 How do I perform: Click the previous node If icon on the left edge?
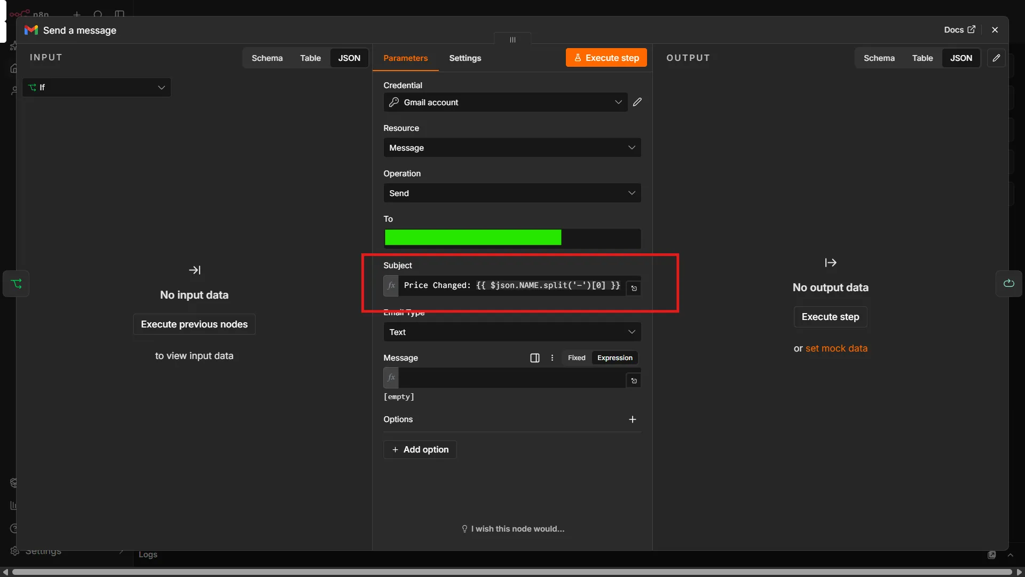click(x=16, y=284)
